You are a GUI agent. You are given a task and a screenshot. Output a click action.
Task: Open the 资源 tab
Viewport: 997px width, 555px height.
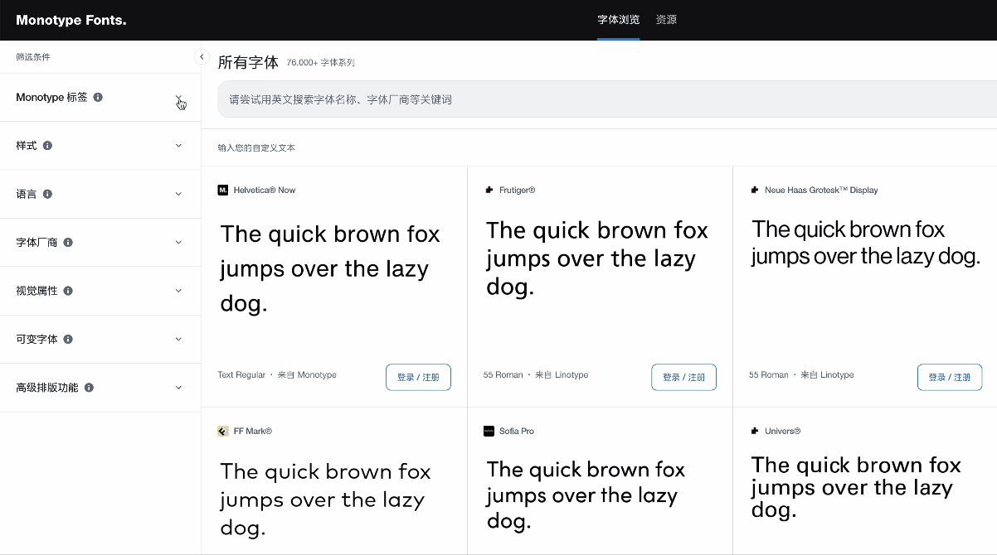point(666,20)
